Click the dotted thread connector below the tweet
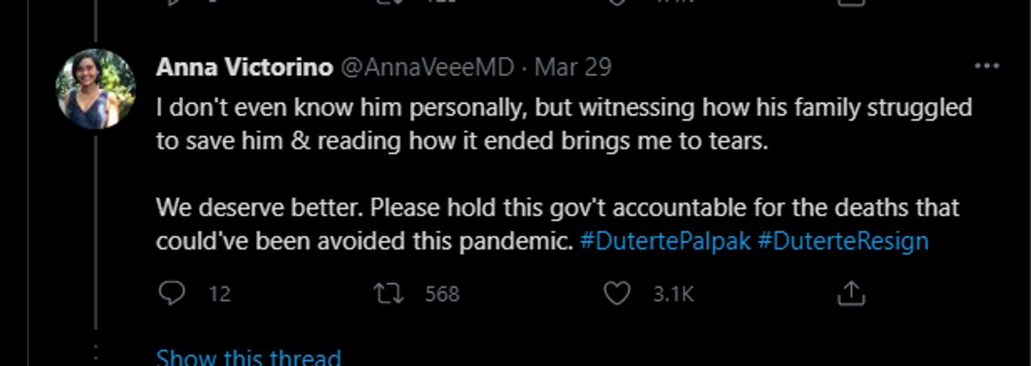 96,352
